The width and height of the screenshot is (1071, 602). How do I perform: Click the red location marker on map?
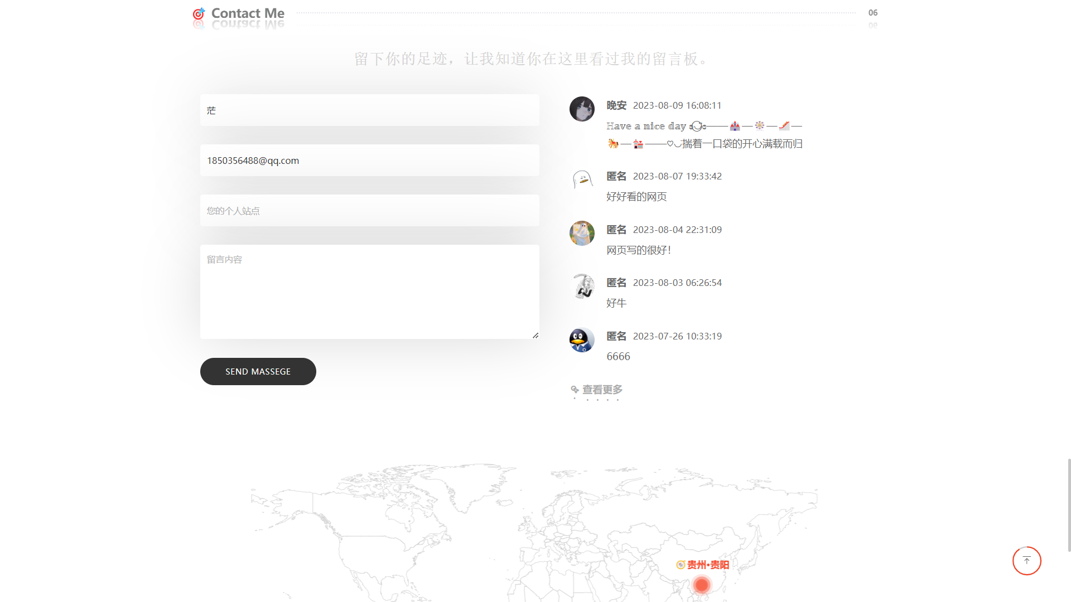(702, 585)
